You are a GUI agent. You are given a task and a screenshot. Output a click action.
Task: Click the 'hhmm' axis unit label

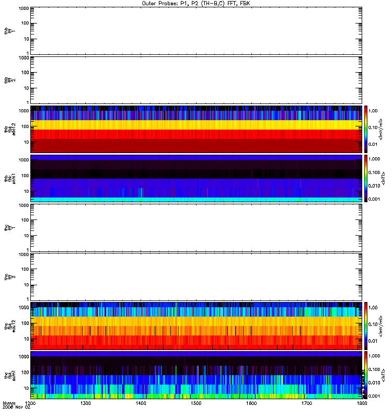9,403
